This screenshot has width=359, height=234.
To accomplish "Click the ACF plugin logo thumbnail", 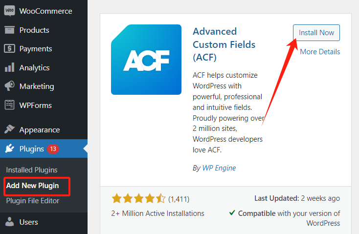I will (146, 60).
